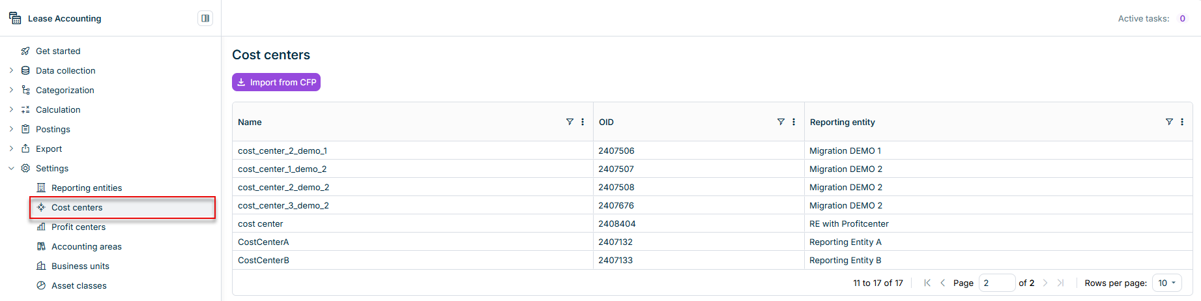Select Cost centers in the sidebar

click(77, 207)
